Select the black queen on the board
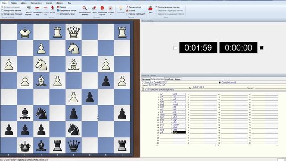Viewport: 286px width, 161px height. (73, 145)
